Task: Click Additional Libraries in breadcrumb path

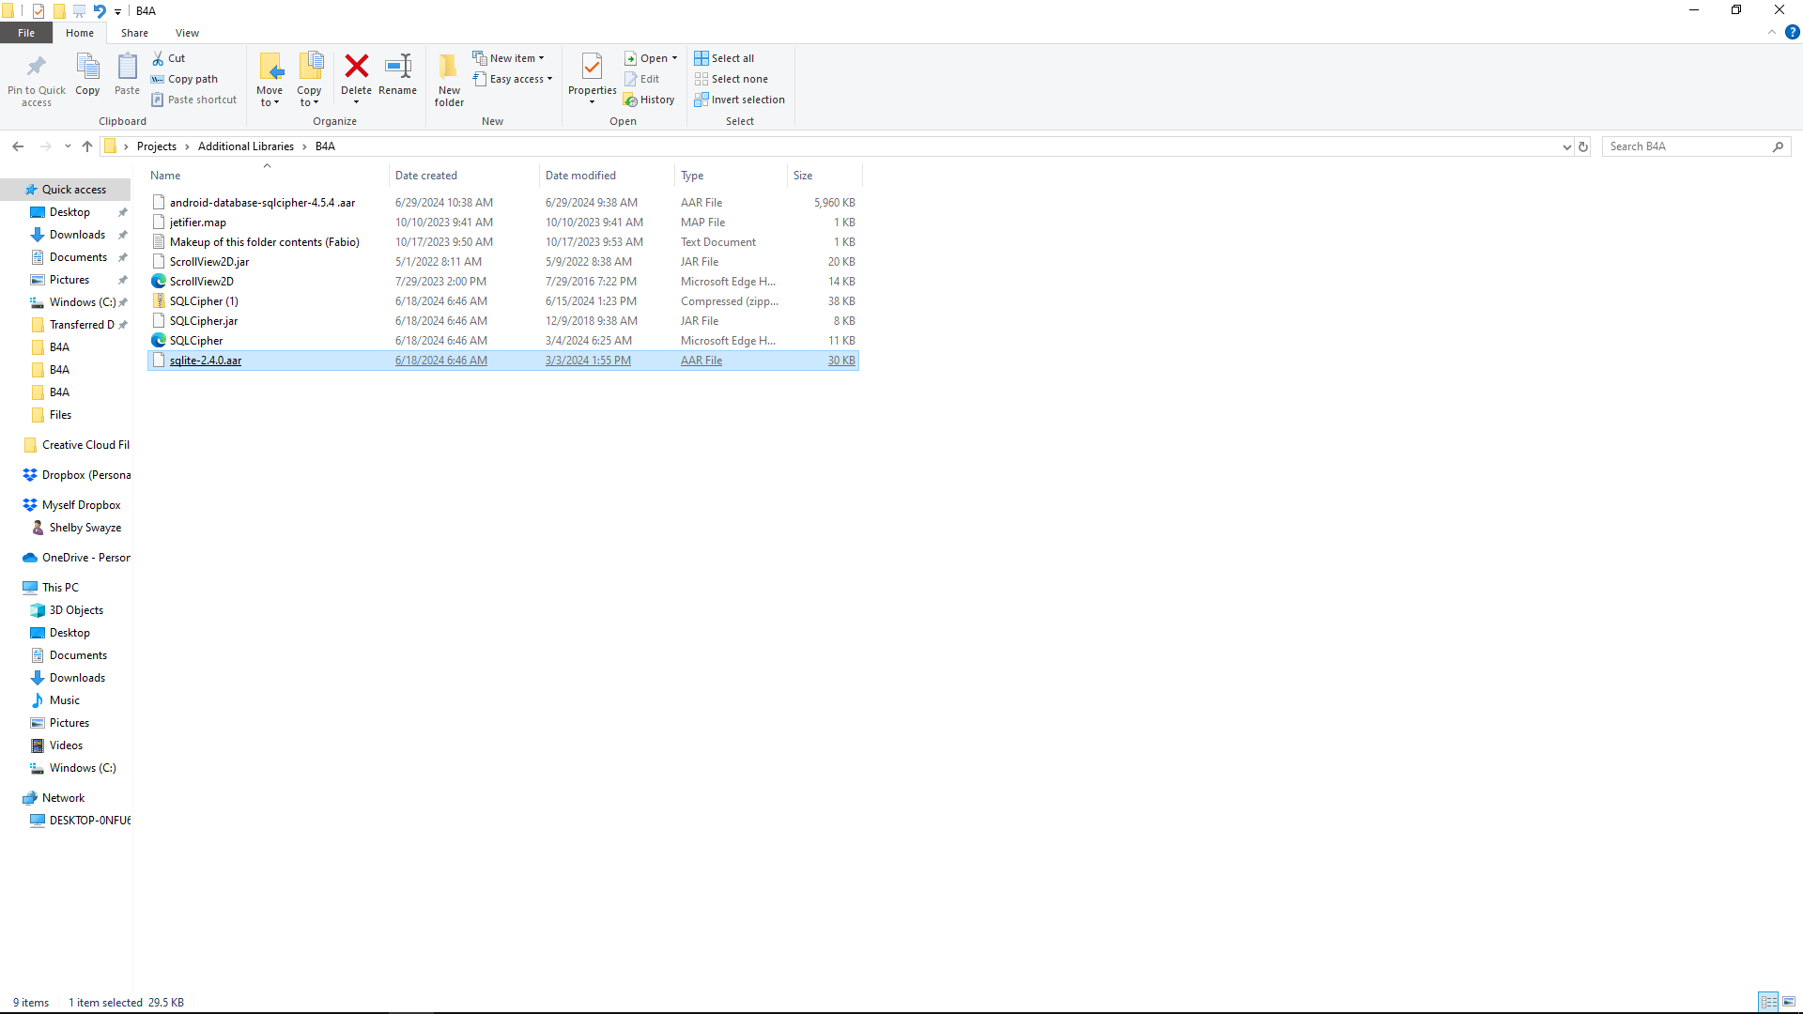Action: (245, 146)
